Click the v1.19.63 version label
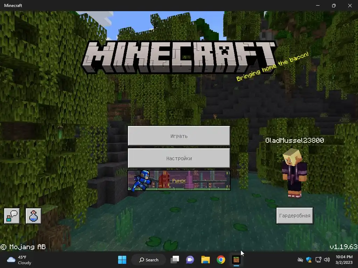Image resolution: width=358 pixels, height=268 pixels. click(343, 247)
